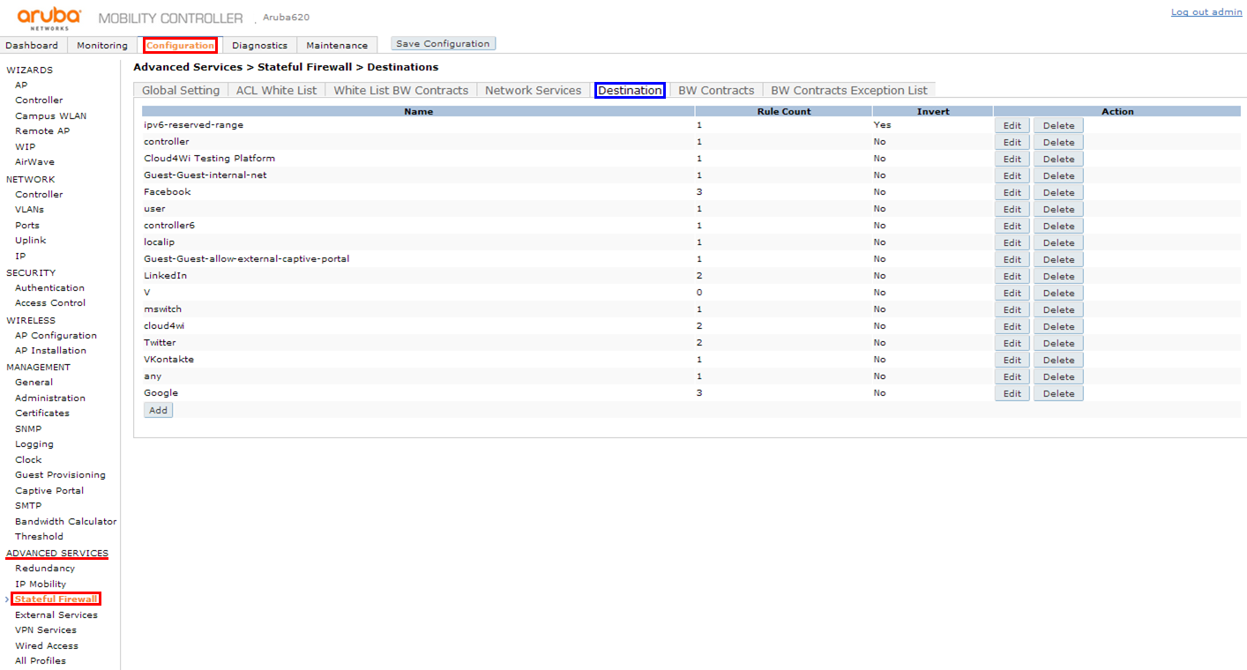Viewport: 1247px width, 670px height.
Task: Click the Log out admin link
Action: coord(1206,11)
